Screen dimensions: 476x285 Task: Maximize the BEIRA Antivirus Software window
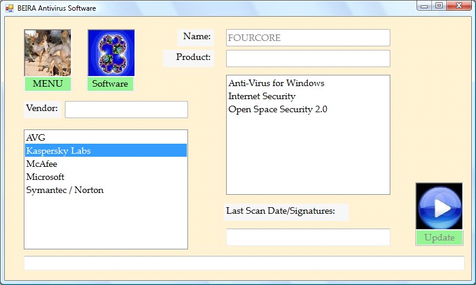click(439, 6)
